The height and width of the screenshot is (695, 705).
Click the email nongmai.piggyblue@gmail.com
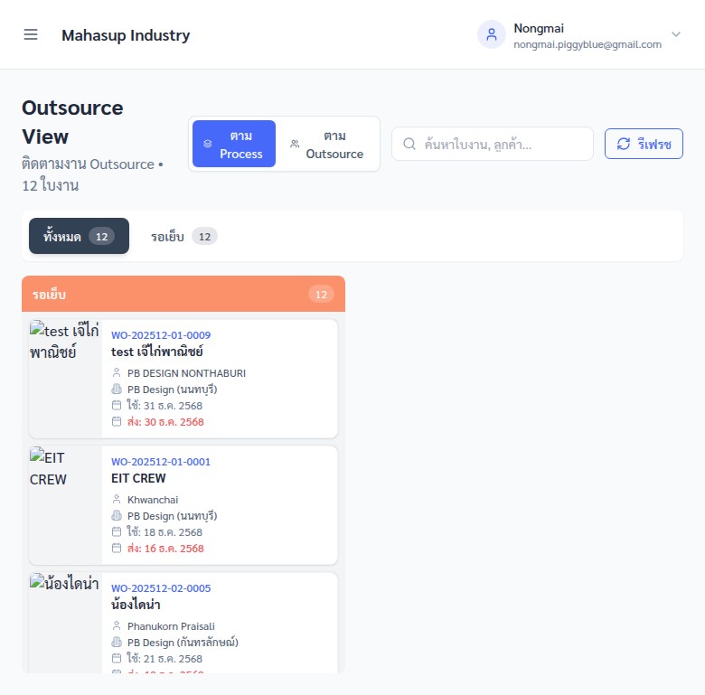pyautogui.click(x=587, y=44)
